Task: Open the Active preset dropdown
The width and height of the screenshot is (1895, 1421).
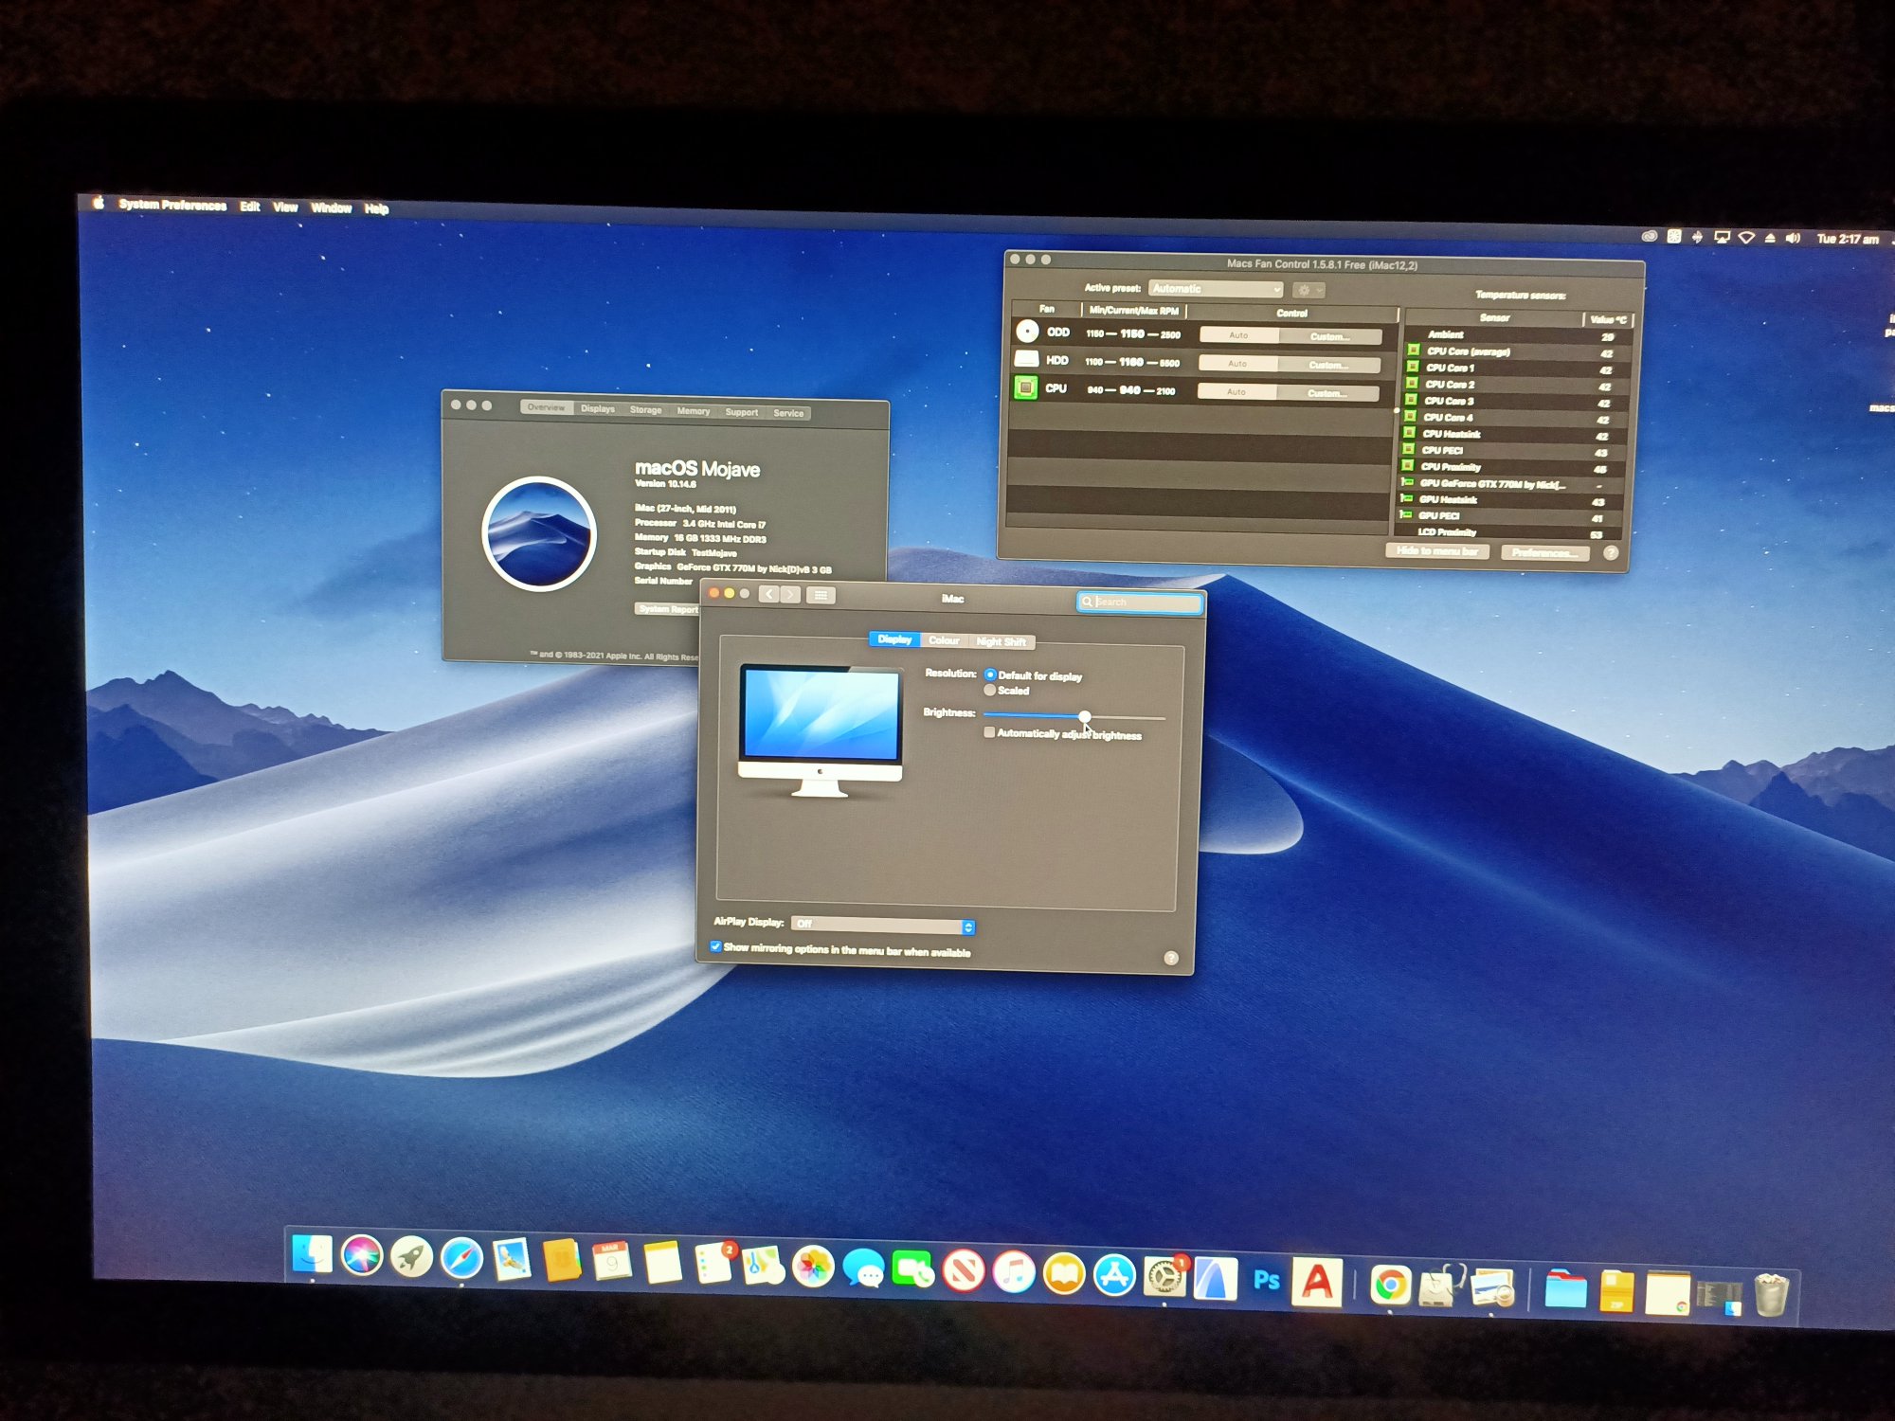Action: click(1216, 288)
